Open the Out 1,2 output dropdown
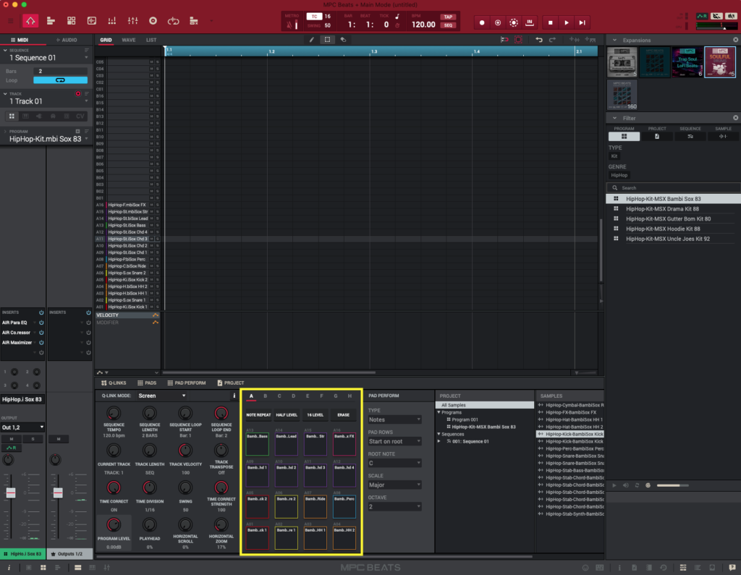The image size is (741, 575). 22,427
